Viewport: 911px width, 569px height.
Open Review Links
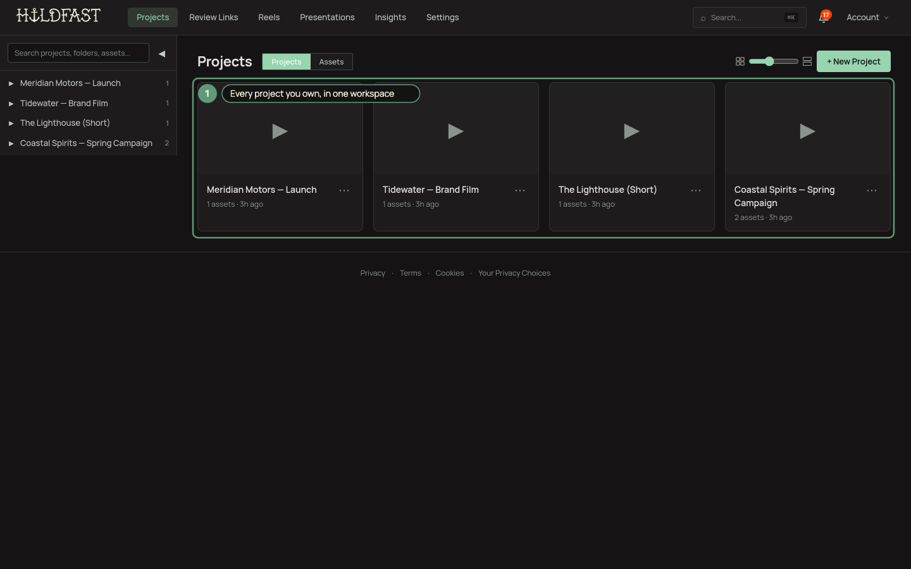tap(213, 17)
